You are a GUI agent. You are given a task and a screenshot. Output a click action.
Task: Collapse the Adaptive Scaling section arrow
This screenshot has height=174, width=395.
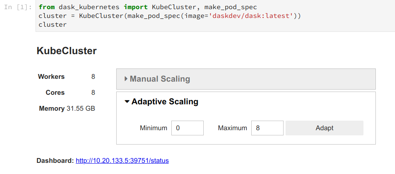127,102
